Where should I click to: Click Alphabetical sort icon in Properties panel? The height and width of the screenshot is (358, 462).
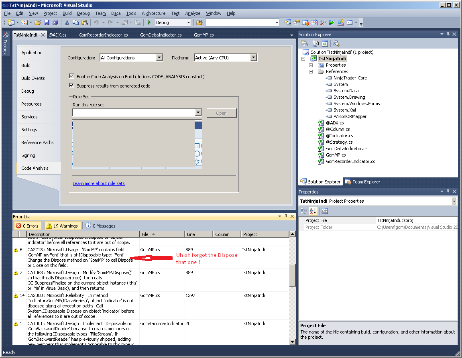(x=313, y=211)
